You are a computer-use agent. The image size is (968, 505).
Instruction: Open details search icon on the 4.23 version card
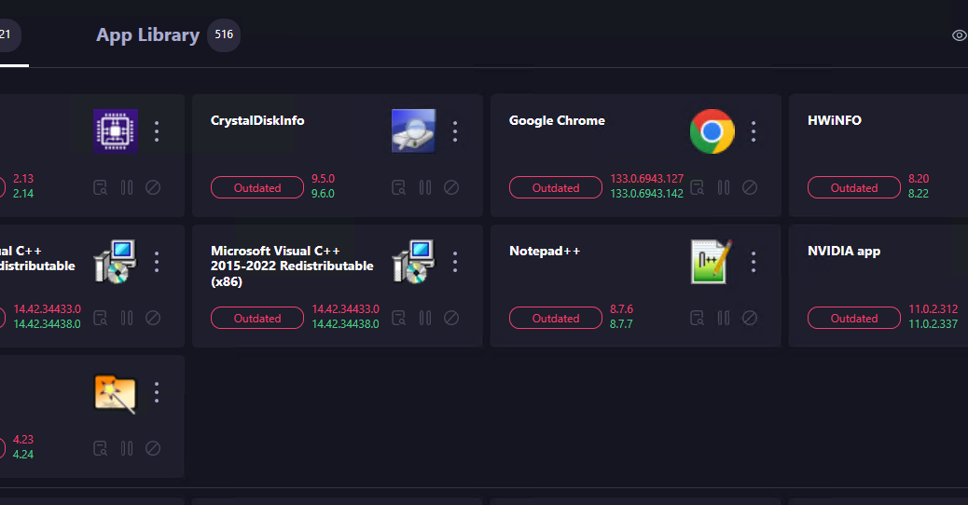coord(100,448)
